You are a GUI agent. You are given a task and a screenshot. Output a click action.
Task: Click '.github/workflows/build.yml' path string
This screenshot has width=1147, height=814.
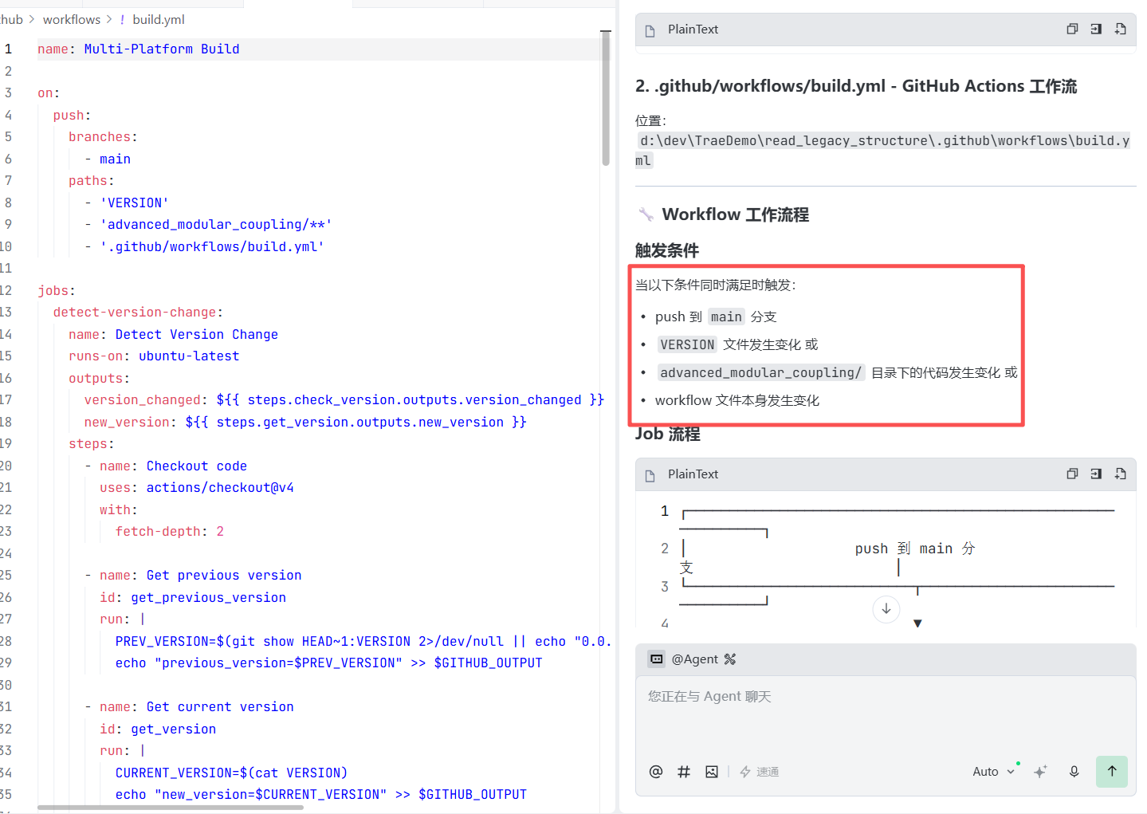(212, 246)
